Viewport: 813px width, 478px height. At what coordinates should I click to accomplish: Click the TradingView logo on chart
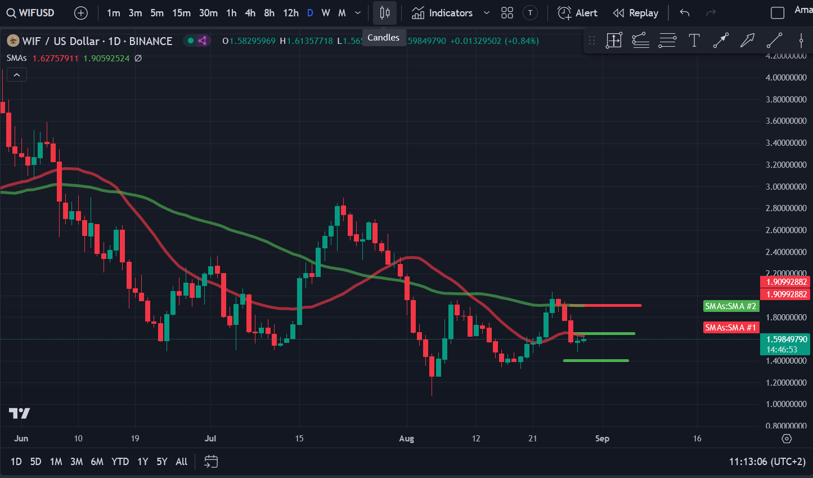point(19,414)
